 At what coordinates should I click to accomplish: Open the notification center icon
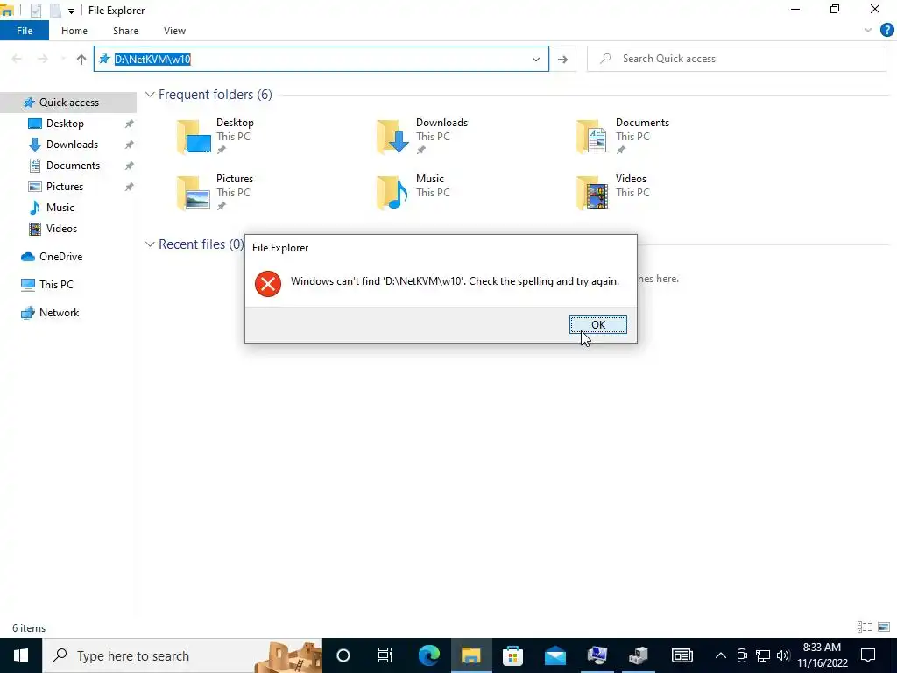pos(868,655)
